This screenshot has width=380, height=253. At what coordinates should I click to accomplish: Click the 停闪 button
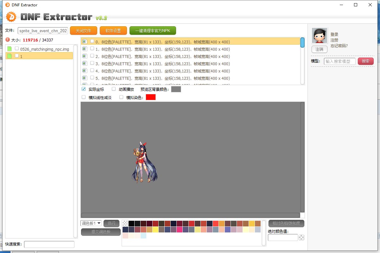(x=111, y=223)
